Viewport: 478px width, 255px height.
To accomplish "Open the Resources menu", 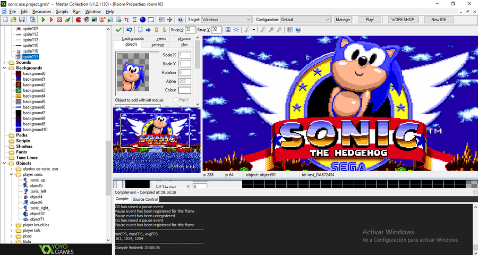I will [x=42, y=12].
